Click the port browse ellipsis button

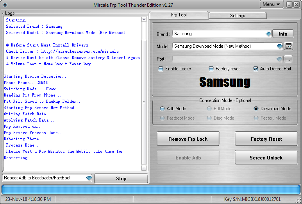pos(288,59)
